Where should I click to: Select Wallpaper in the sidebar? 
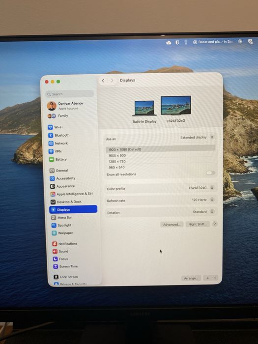62,233
